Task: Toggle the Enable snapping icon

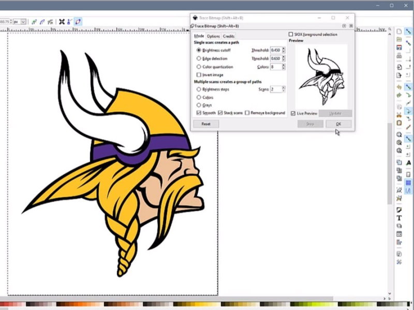Action: point(408,32)
